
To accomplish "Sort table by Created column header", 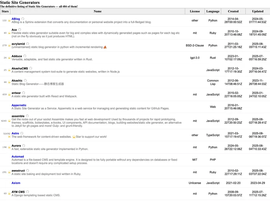I will pyautogui.click(x=233, y=11).
